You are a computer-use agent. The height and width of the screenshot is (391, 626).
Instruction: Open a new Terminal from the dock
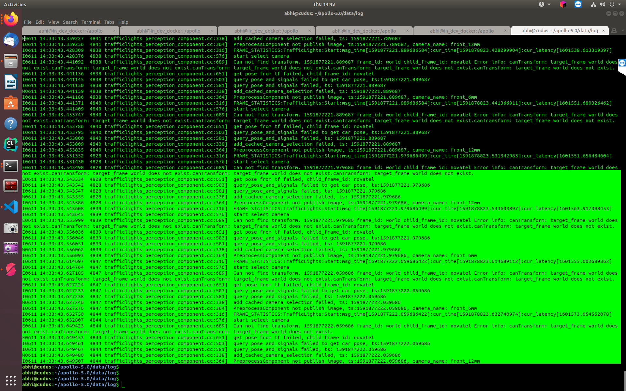click(x=11, y=166)
